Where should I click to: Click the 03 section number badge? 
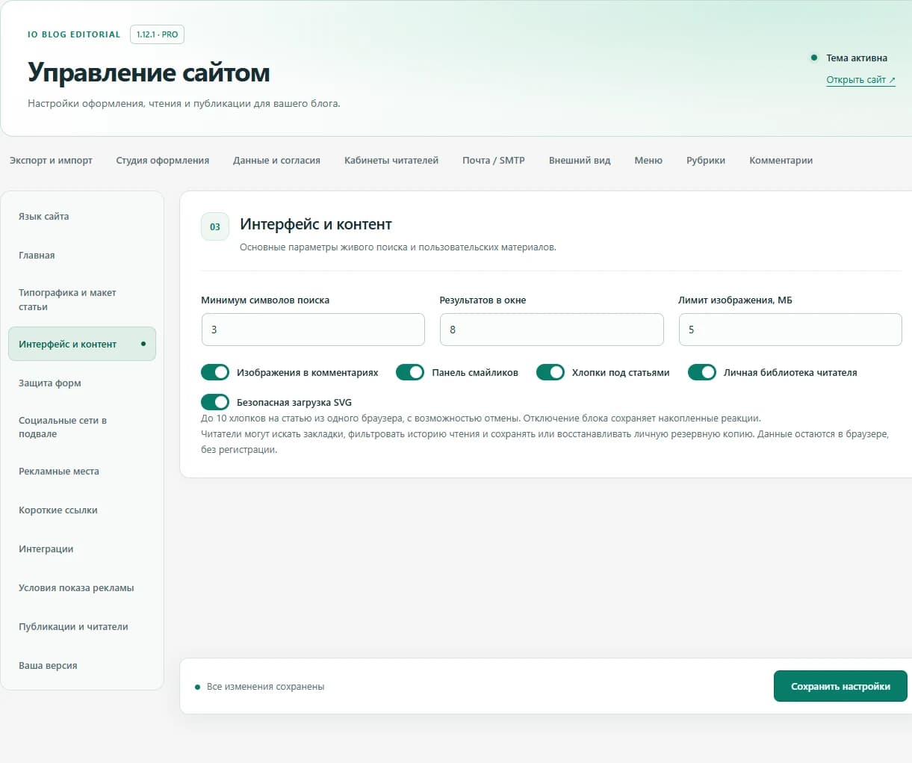tap(215, 227)
